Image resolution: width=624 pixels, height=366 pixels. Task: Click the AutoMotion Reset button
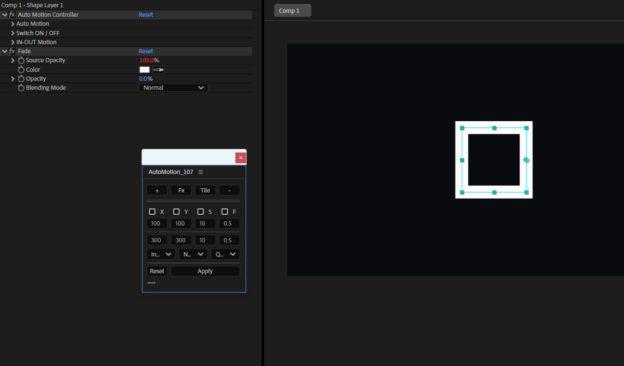pos(157,271)
